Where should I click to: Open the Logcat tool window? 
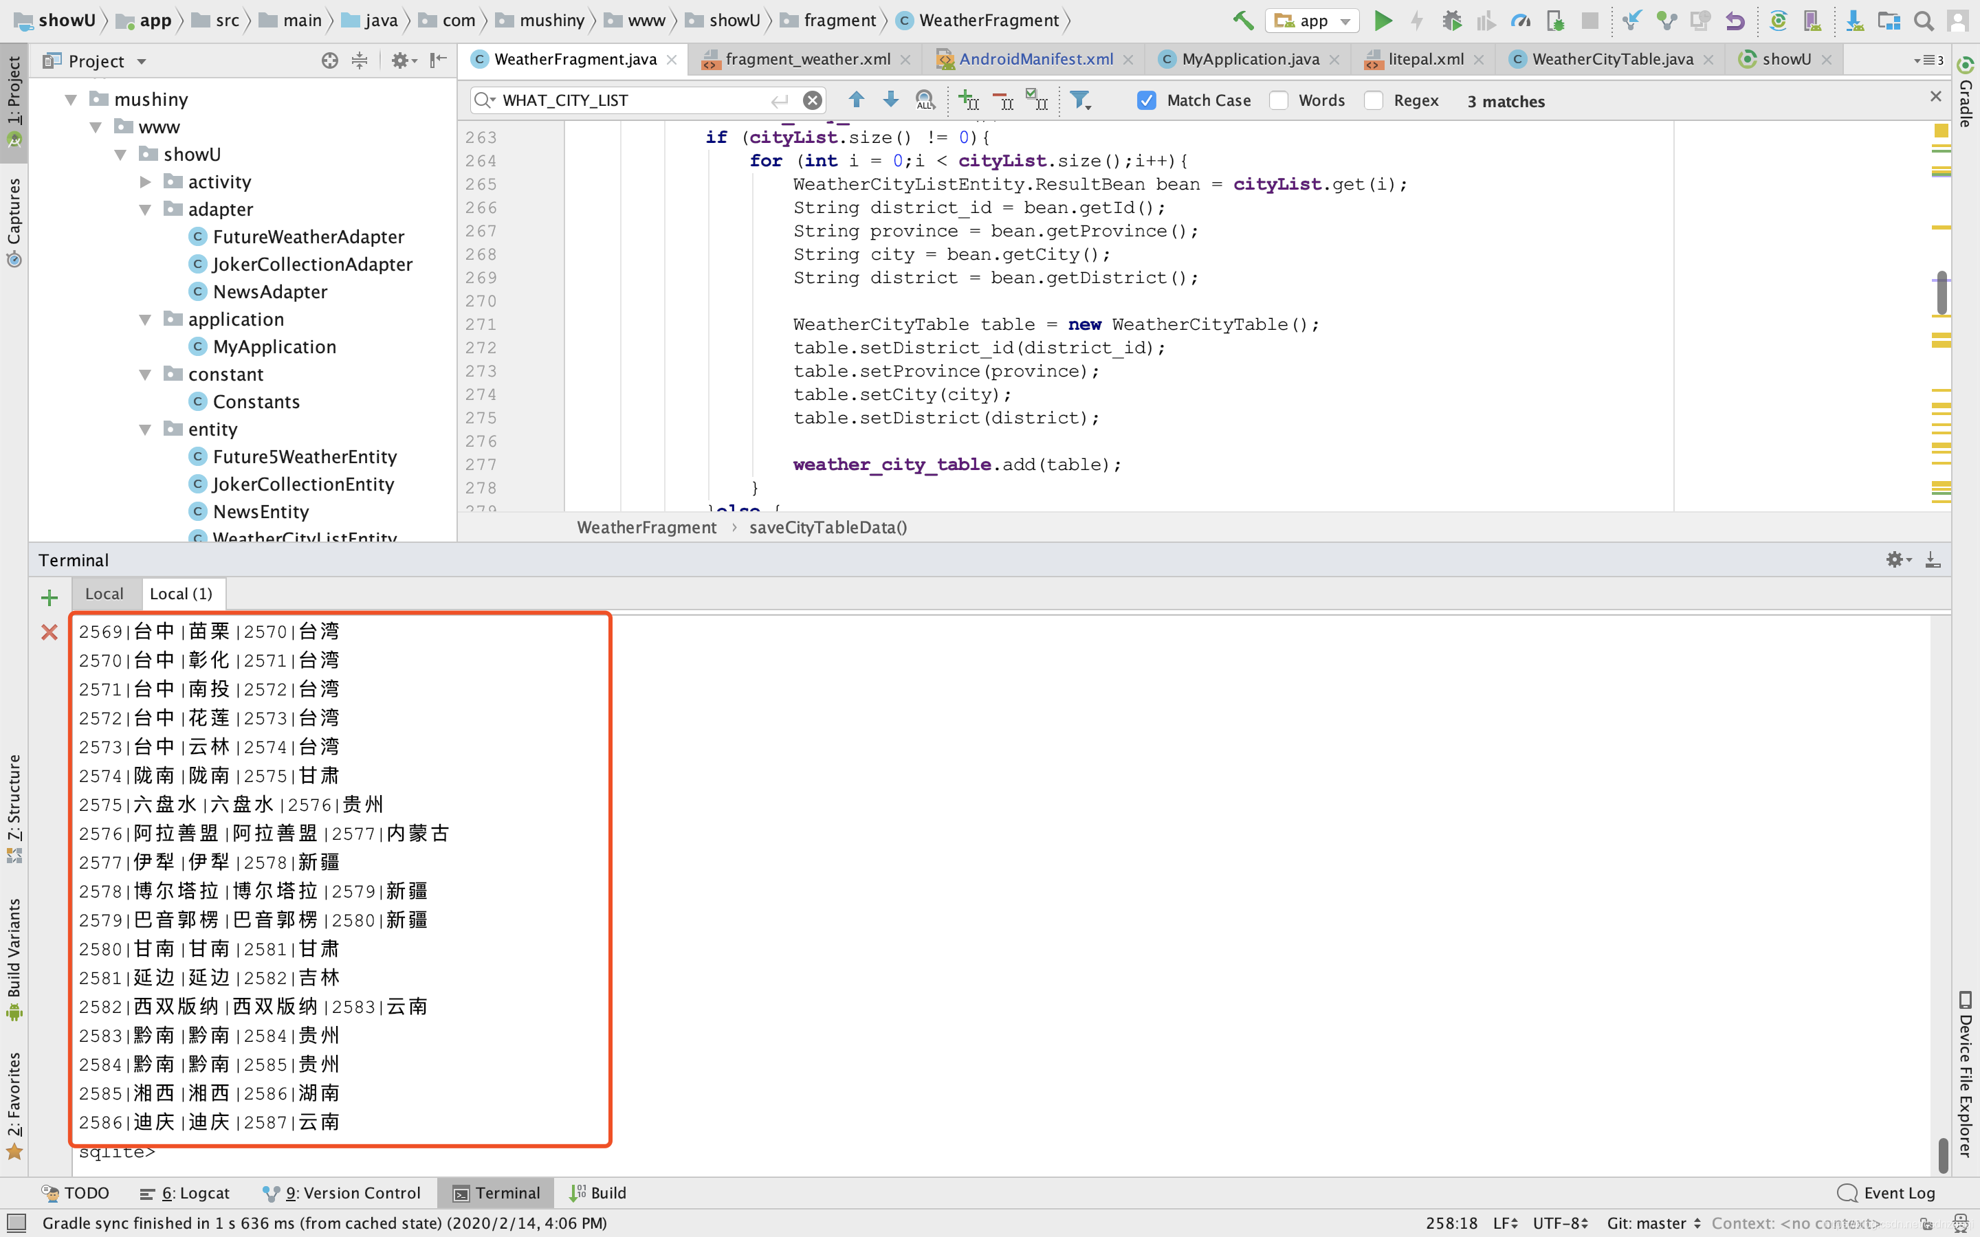pos(185,1193)
